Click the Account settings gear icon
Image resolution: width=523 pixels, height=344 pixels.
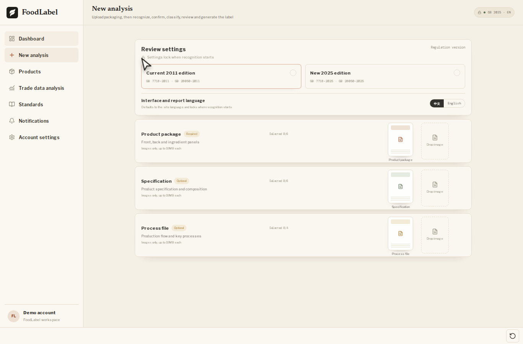(x=12, y=137)
